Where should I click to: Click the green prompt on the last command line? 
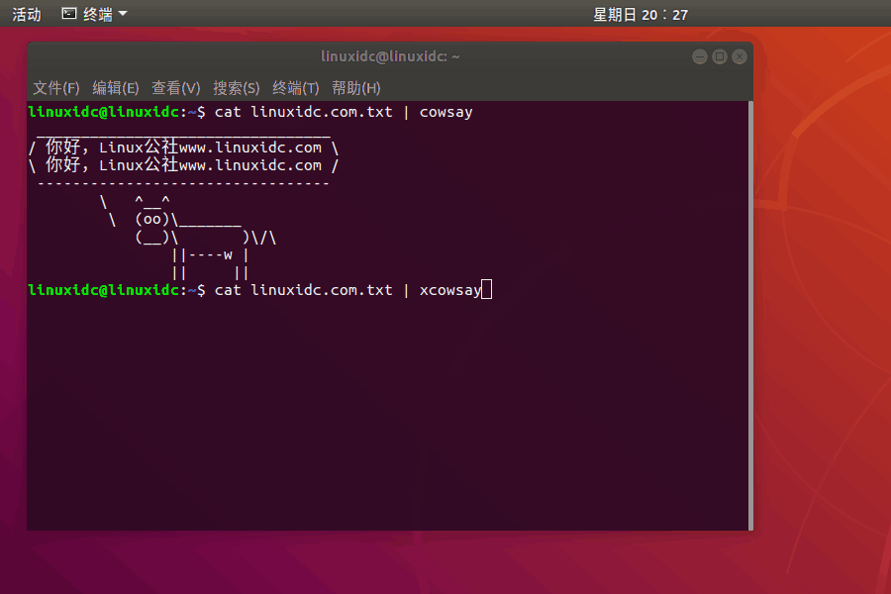pos(104,290)
